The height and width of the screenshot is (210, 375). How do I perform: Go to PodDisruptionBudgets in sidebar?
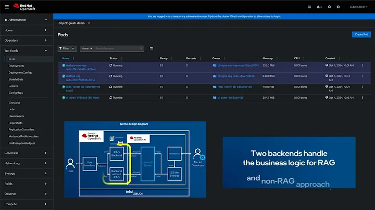click(22, 143)
